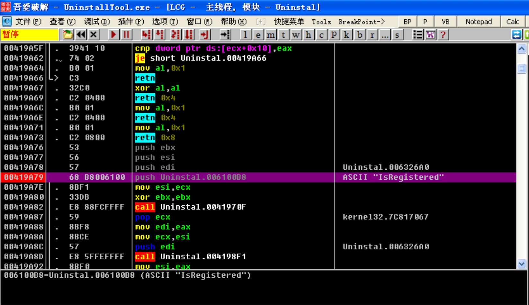Screen dimensions: 529x305
Task: Open the Tools menu
Action: click(321, 22)
